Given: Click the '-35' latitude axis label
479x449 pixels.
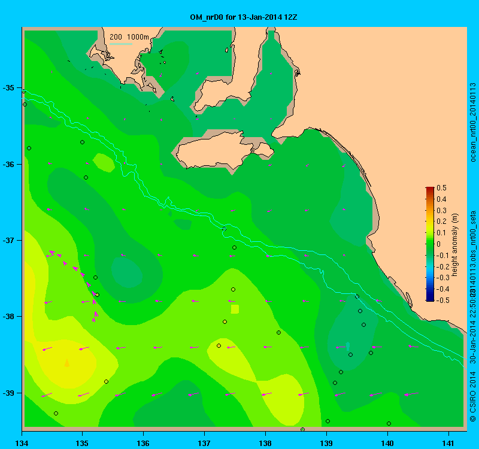Looking at the screenshot, I should (8, 88).
